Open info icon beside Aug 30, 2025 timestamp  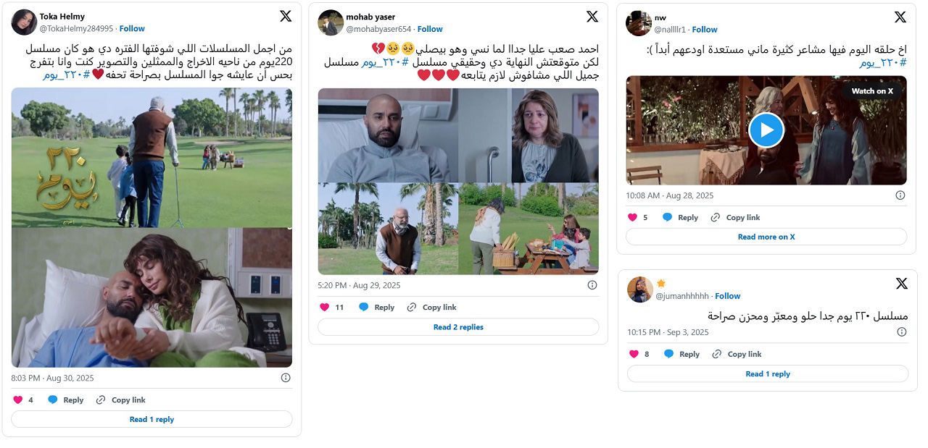[x=286, y=378]
